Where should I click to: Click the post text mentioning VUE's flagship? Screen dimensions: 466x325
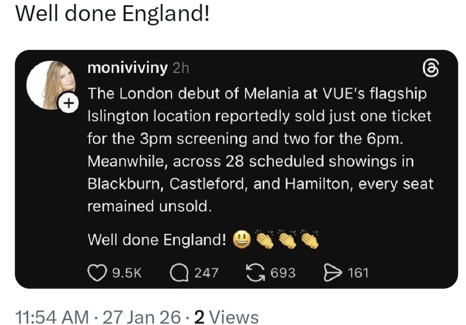click(256, 94)
